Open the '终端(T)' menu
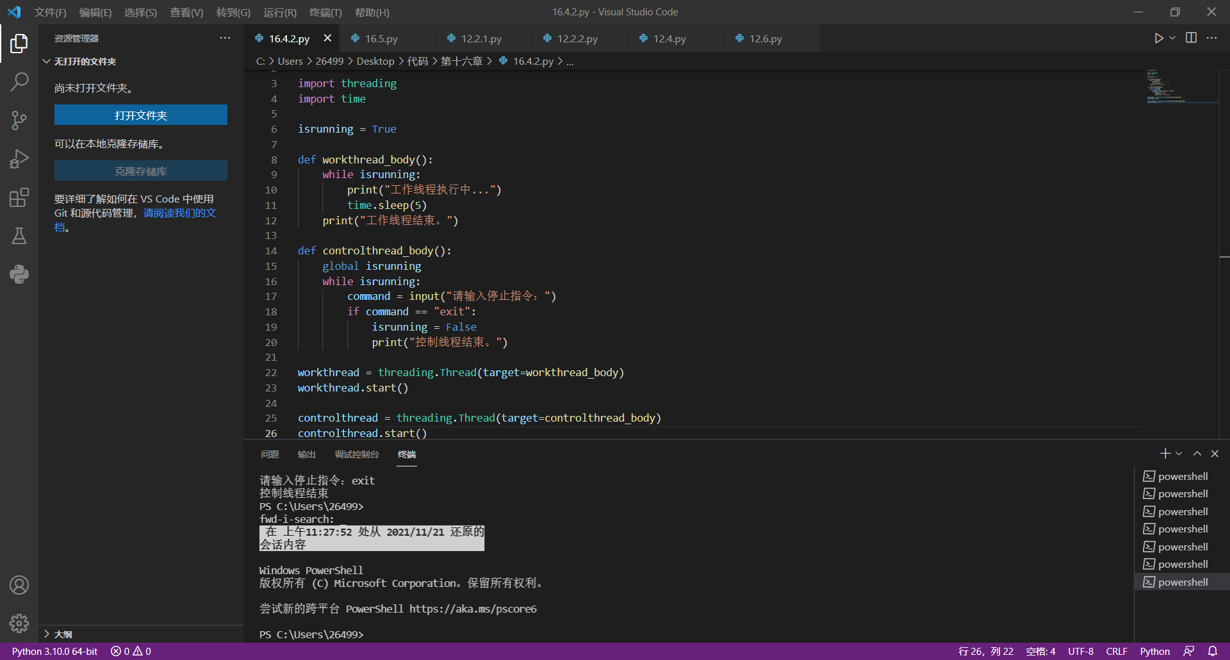The height and width of the screenshot is (660, 1230). pos(325,12)
